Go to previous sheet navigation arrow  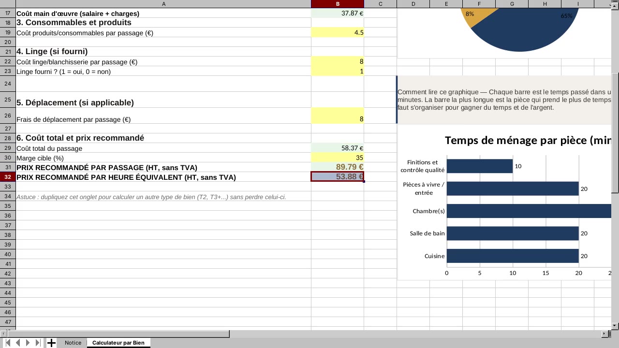pos(18,343)
